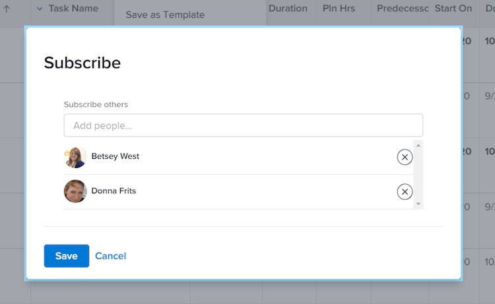The height and width of the screenshot is (304, 495).
Task: Click the Add people input field
Action: click(243, 125)
